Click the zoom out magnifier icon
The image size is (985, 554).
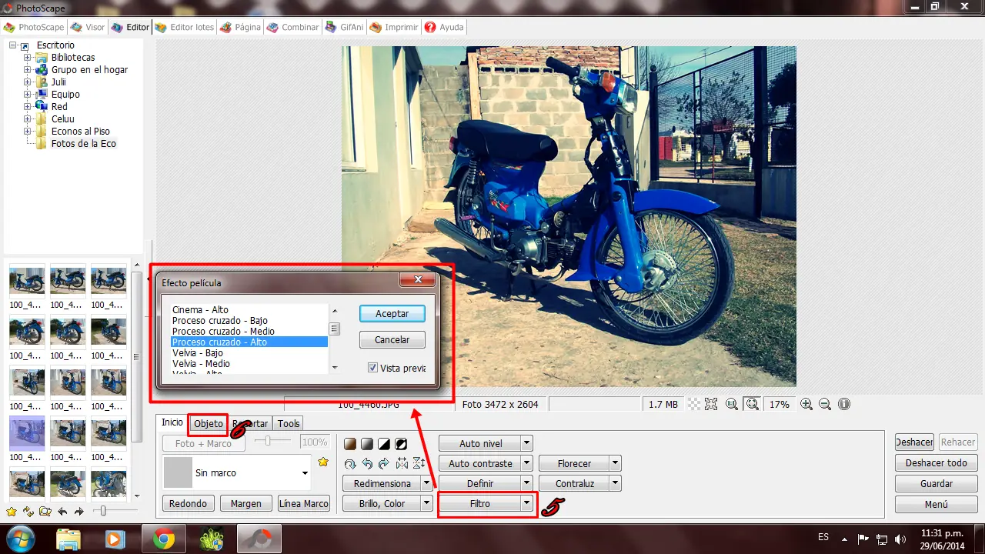(x=825, y=404)
